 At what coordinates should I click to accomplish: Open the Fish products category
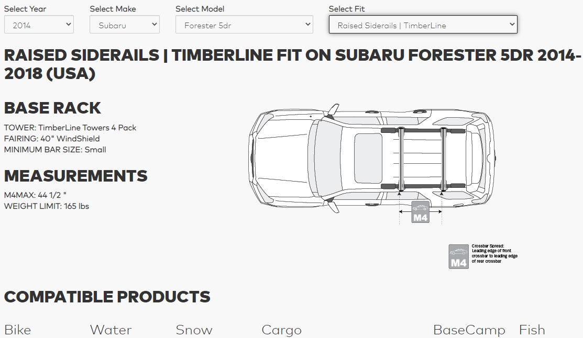click(532, 330)
